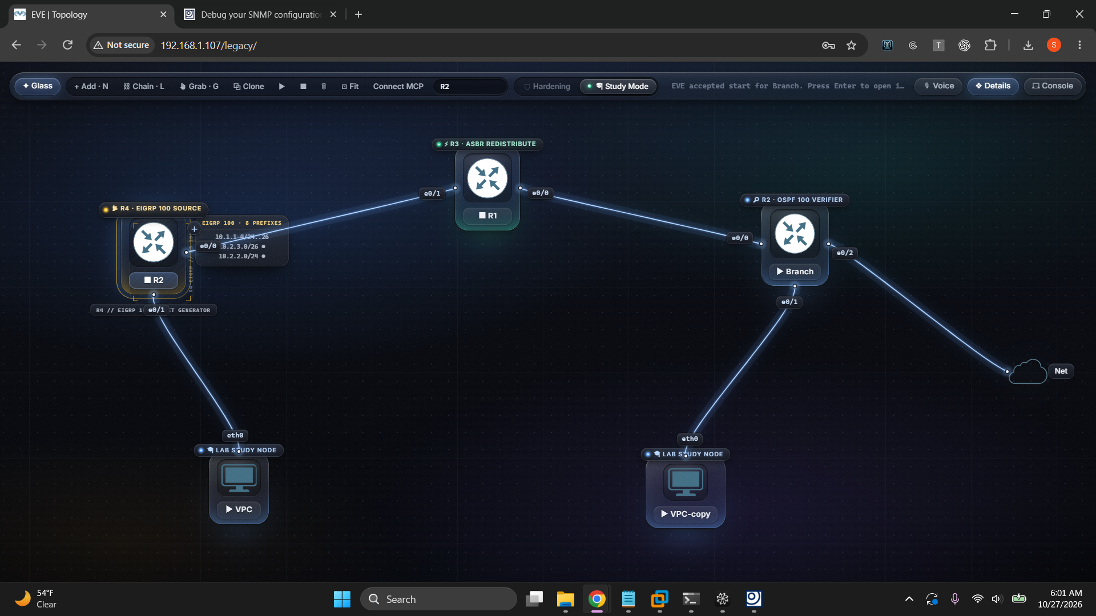
Task: Bookmark this page with the star icon
Action: point(851,45)
